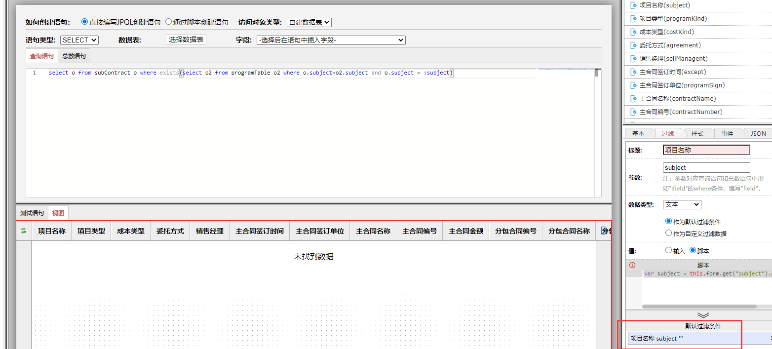Switch to the 总数语句 tab
The image size is (772, 349).
pyautogui.click(x=74, y=55)
